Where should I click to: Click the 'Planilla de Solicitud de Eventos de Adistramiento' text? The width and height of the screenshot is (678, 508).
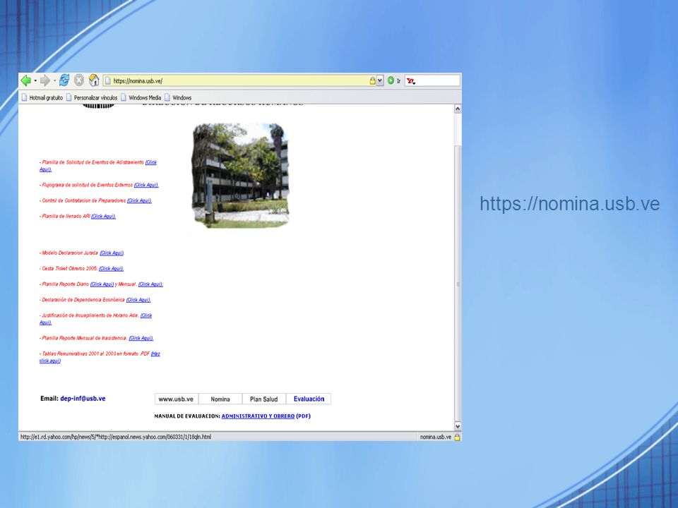tap(93, 162)
